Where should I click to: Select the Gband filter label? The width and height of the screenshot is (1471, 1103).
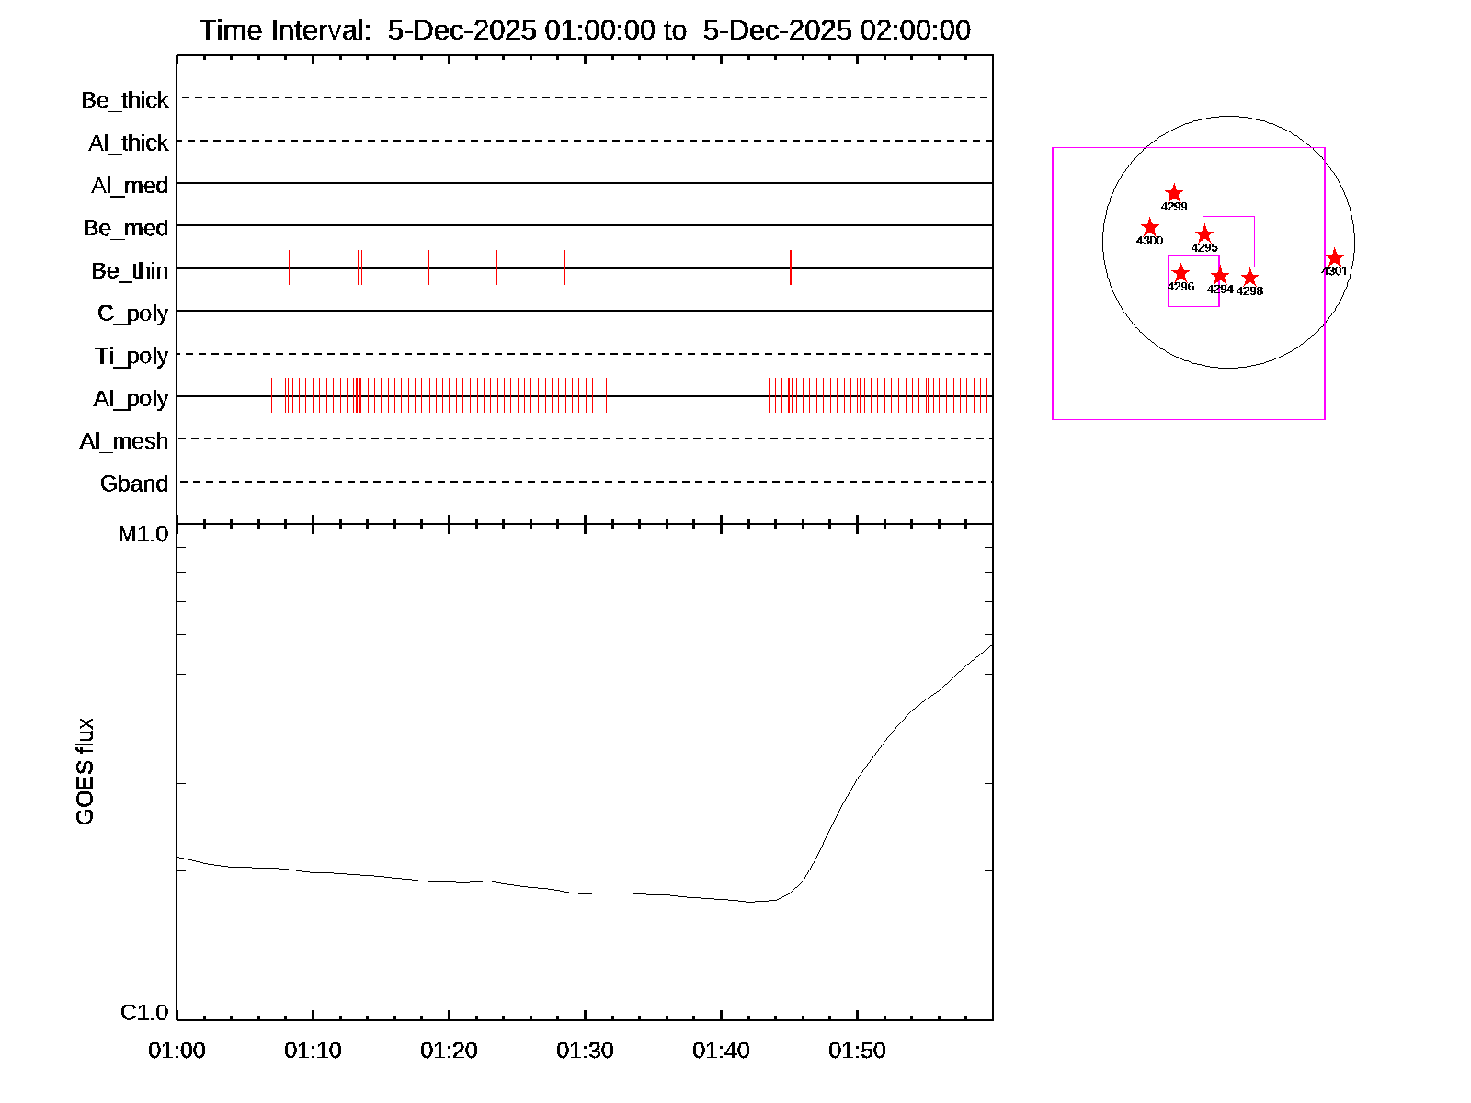[x=134, y=484]
